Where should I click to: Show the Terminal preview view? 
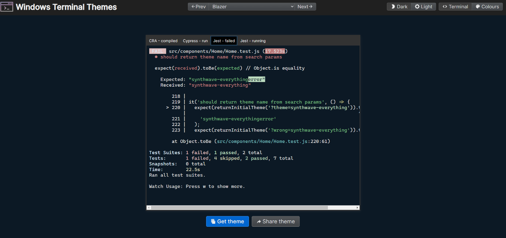(455, 7)
